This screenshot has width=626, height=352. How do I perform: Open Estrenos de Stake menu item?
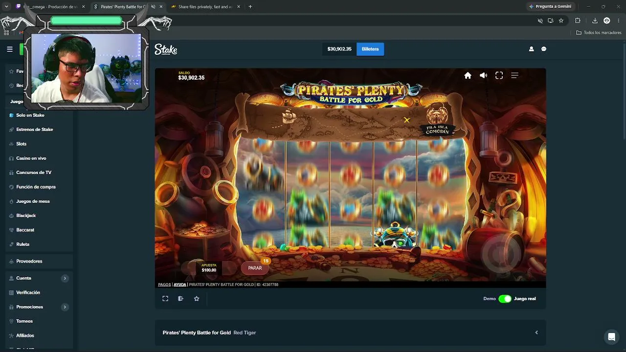(x=35, y=130)
